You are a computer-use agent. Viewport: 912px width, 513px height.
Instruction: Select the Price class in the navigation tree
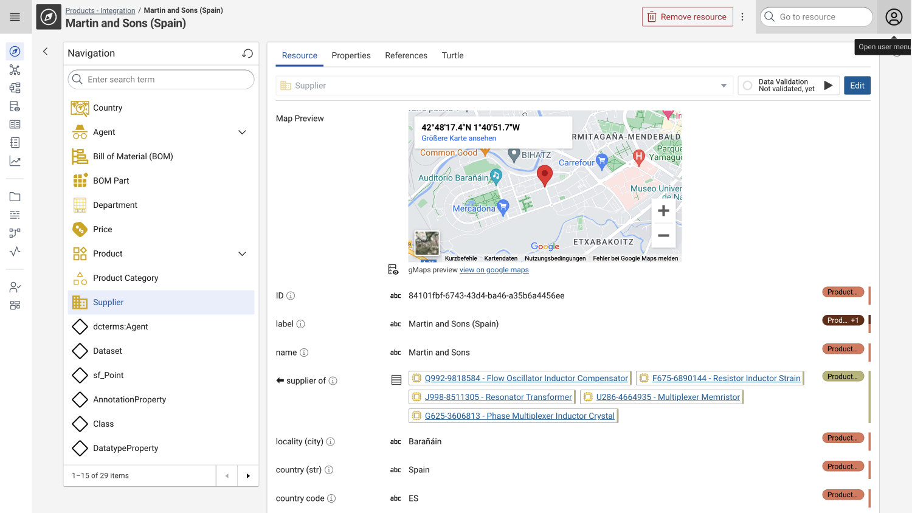click(102, 229)
